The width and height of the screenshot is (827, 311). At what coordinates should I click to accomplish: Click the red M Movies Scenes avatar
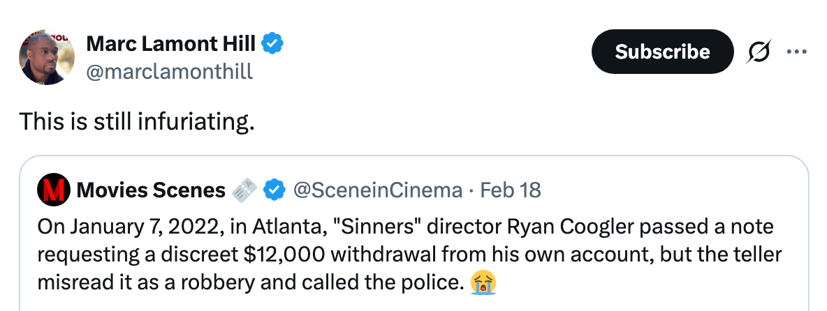coord(52,190)
